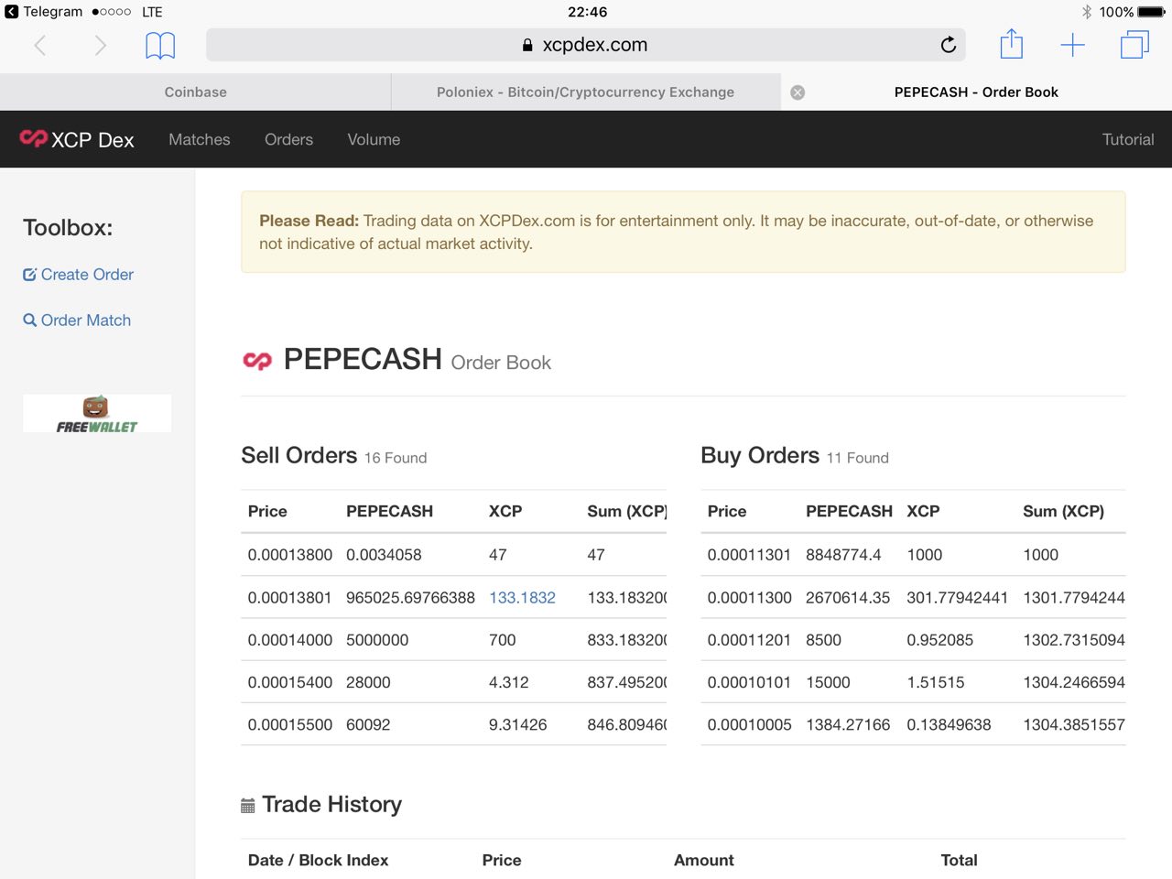Click the Trade History Total column header

pyautogui.click(x=959, y=860)
